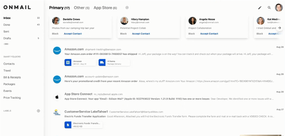285x136 pixels.
Task: Add a new label with plus icon
Action: tap(38, 111)
